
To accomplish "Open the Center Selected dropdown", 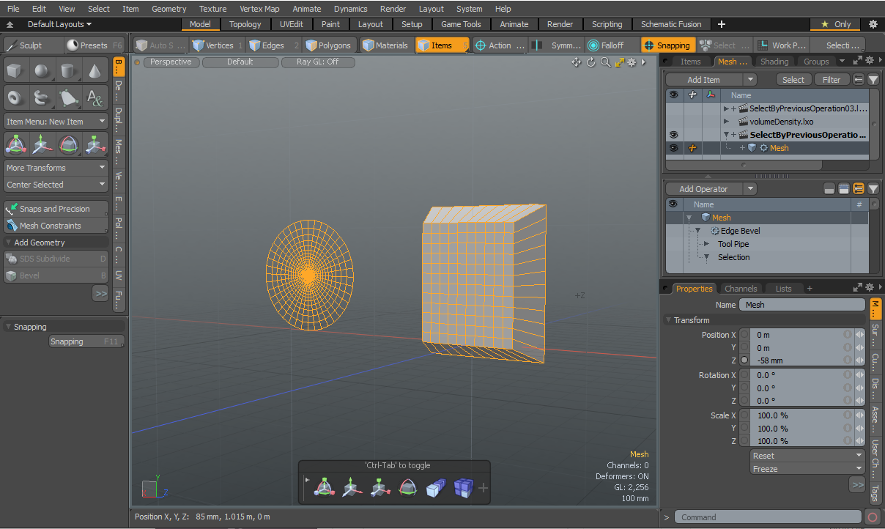I will tap(56, 185).
